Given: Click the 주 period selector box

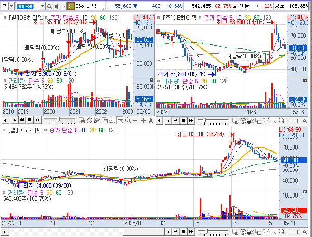Looking at the screenshot, I should coord(5,6).
